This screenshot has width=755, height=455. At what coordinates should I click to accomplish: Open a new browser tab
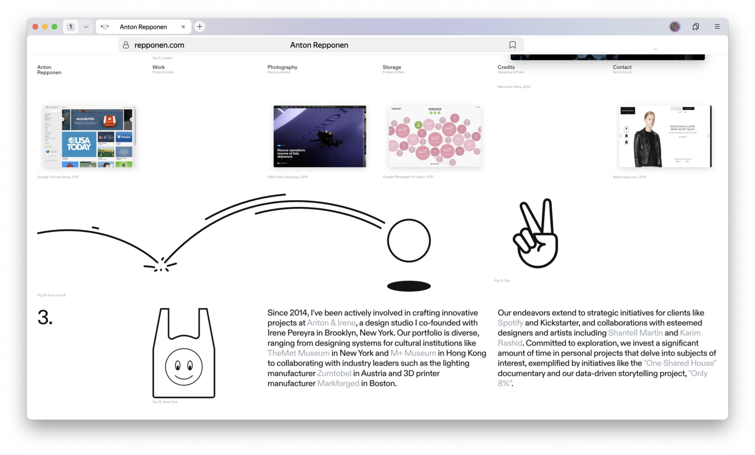tap(200, 27)
